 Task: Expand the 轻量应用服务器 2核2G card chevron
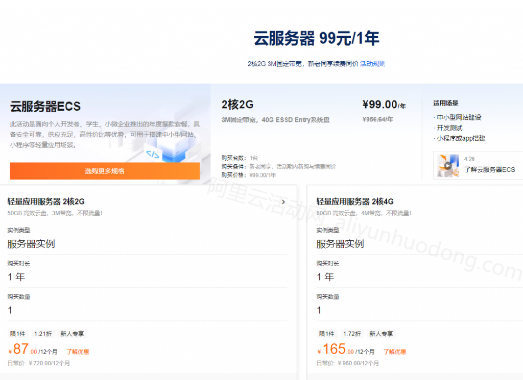tap(283, 202)
